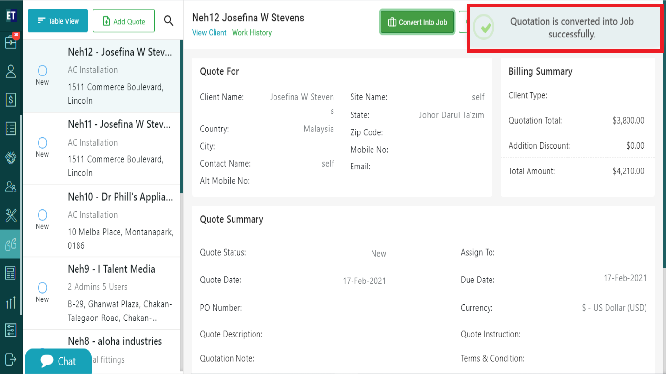This screenshot has width=666, height=374.
Task: Select the quotes icon in sidebar
Action: click(11, 244)
